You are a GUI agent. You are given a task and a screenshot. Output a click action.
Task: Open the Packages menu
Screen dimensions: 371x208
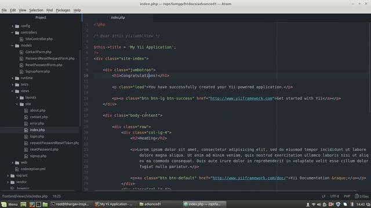pyautogui.click(x=63, y=10)
